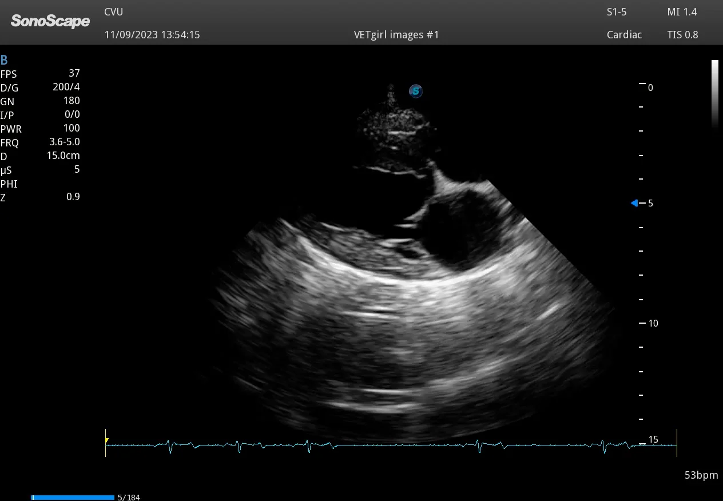Click the FPS parameter label
This screenshot has height=501, width=723.
tap(9, 74)
